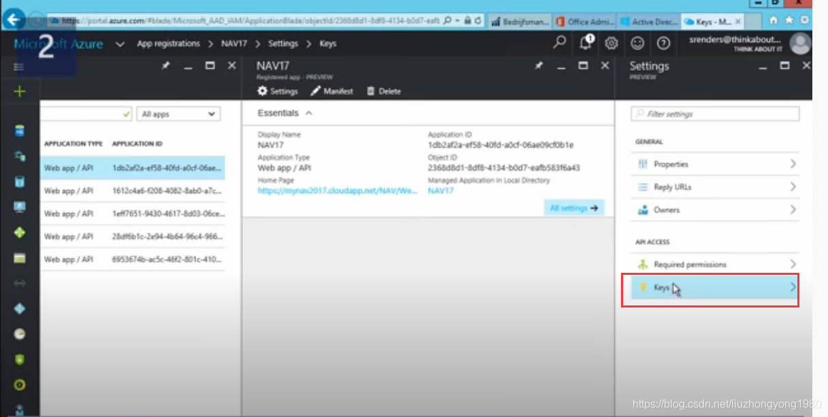Pin the NAV17 blade
Image resolution: width=828 pixels, height=417 pixels.
click(x=539, y=66)
